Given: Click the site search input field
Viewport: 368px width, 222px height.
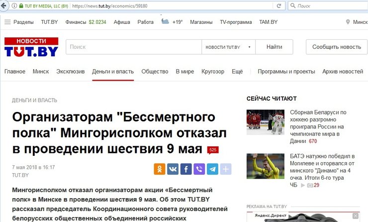Looking at the screenshot, I should pos(133,47).
